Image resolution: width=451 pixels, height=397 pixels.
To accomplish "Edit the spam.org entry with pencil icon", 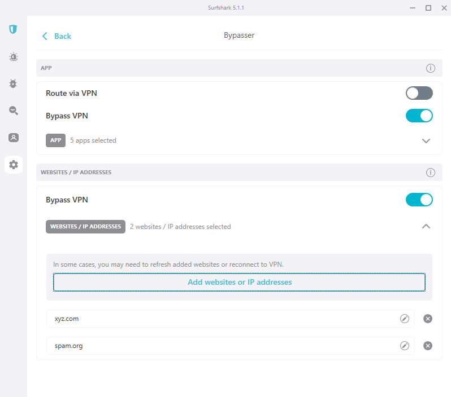I will click(x=405, y=346).
